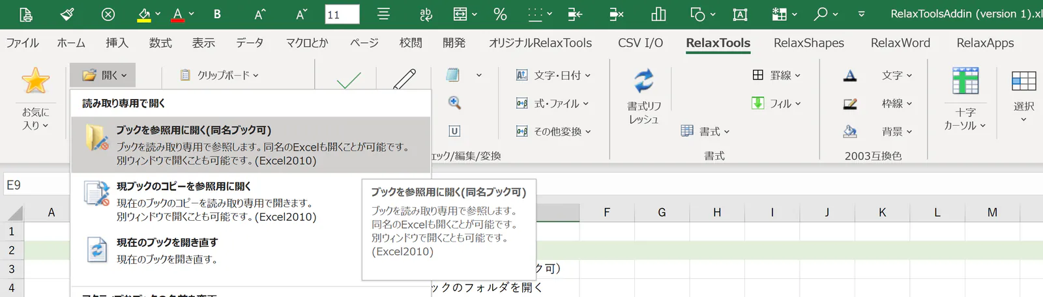1043x297 pixels.
Task: Open the font color dropdown arrow
Action: pyautogui.click(x=191, y=14)
